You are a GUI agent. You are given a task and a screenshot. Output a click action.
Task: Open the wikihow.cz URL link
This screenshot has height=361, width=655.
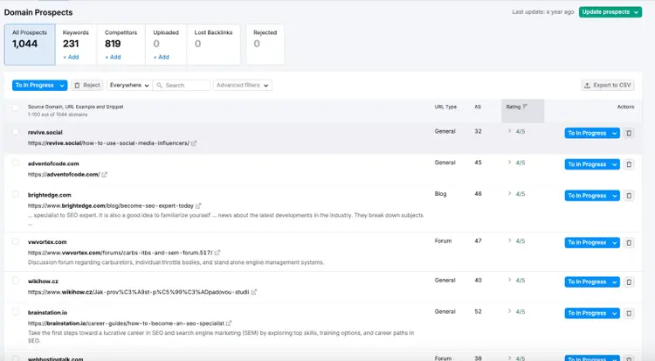tap(138, 292)
